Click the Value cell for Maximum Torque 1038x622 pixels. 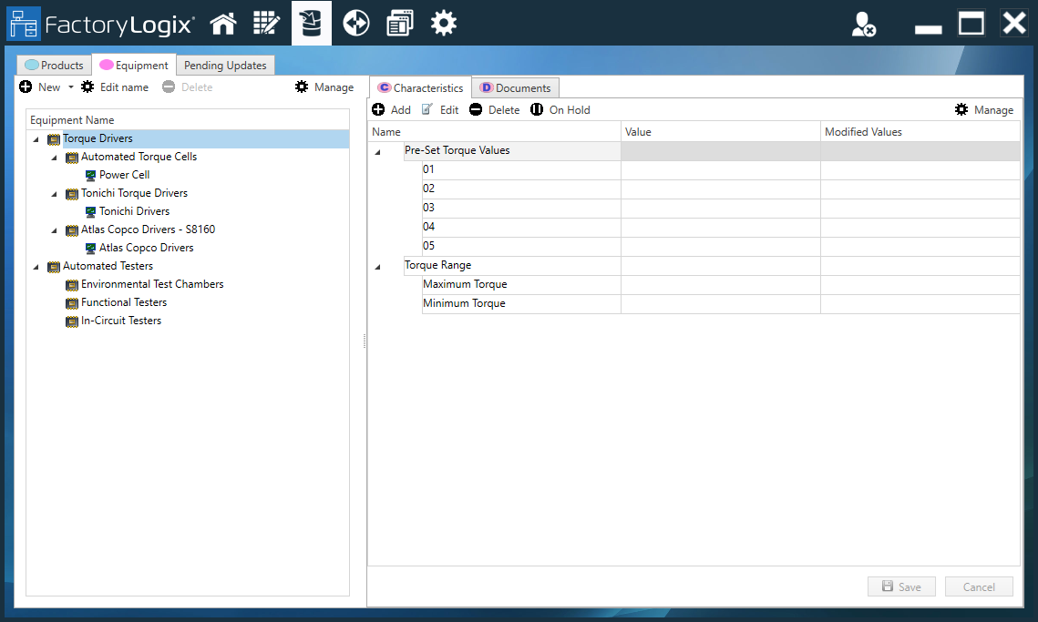721,284
